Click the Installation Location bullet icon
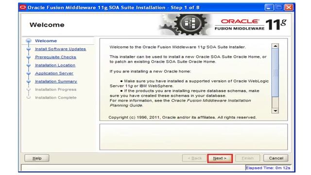The image size is (311, 175). point(29,65)
